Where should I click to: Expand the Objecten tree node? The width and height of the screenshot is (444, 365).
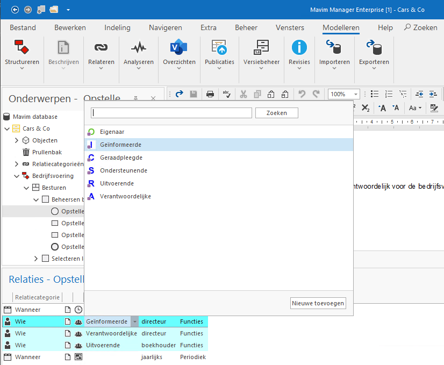tap(17, 140)
